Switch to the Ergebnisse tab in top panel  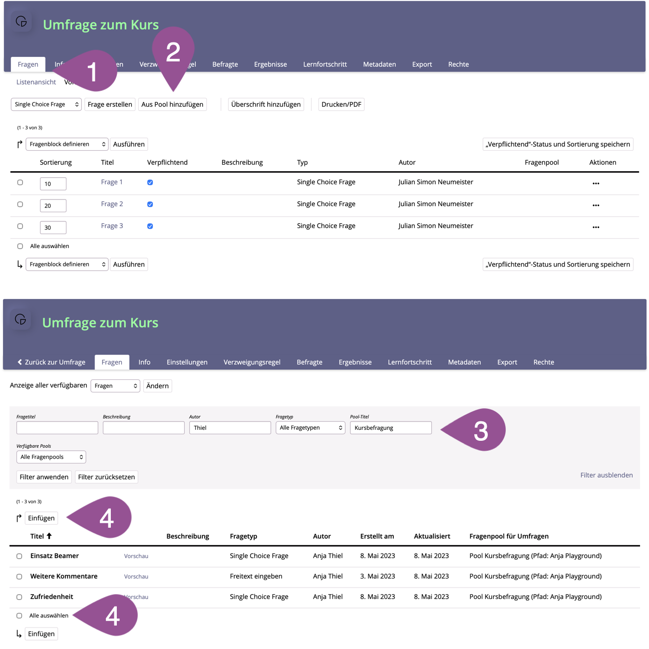click(270, 64)
